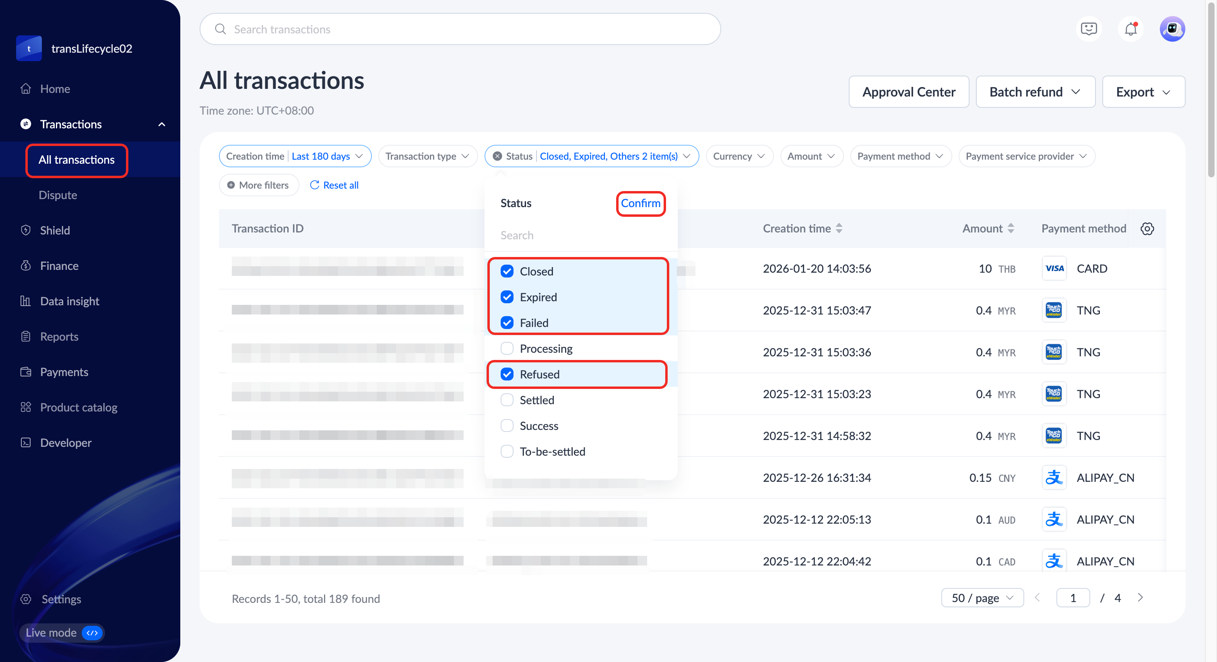Open the chat assistant icon

[x=1089, y=29]
